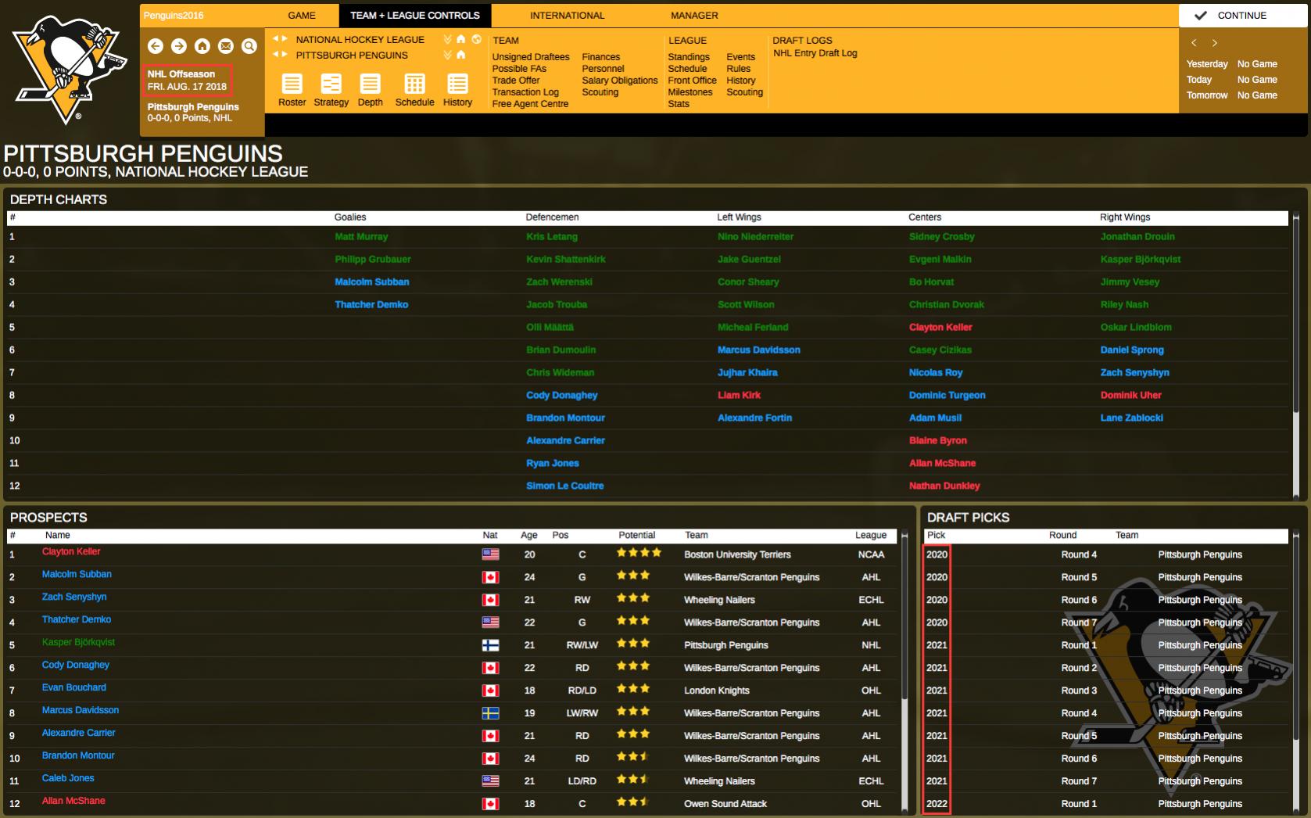Click the Pittsburgh Penguins home icon
The width and height of the screenshot is (1311, 818).
click(x=461, y=55)
